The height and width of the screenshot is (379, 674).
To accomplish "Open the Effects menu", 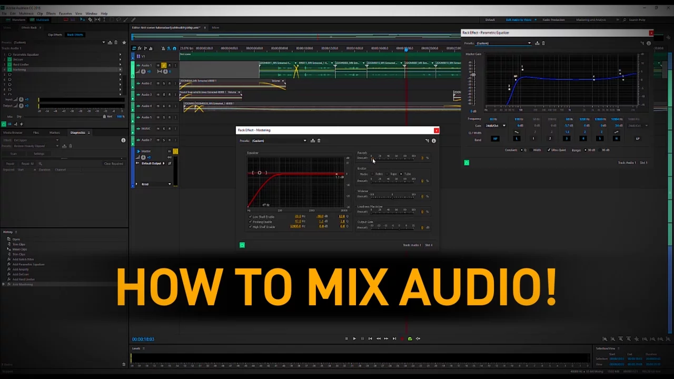I will point(51,14).
